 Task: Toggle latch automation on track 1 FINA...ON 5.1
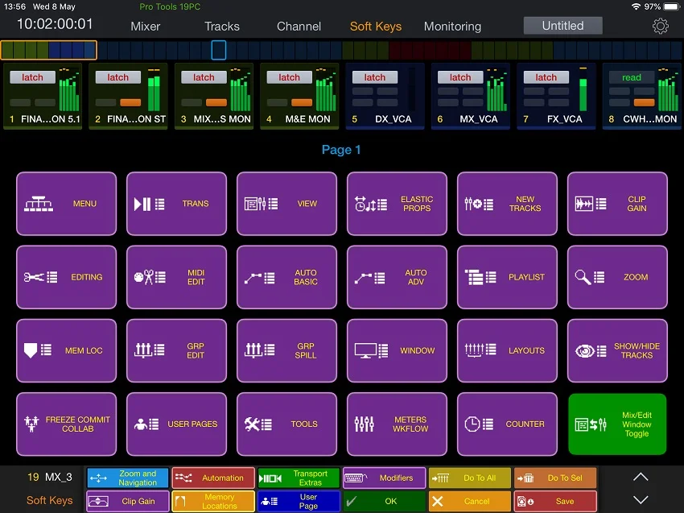(x=32, y=77)
